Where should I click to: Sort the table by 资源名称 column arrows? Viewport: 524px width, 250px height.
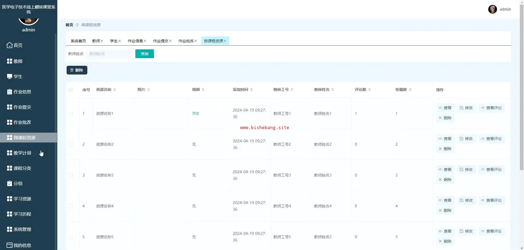[x=115, y=90]
